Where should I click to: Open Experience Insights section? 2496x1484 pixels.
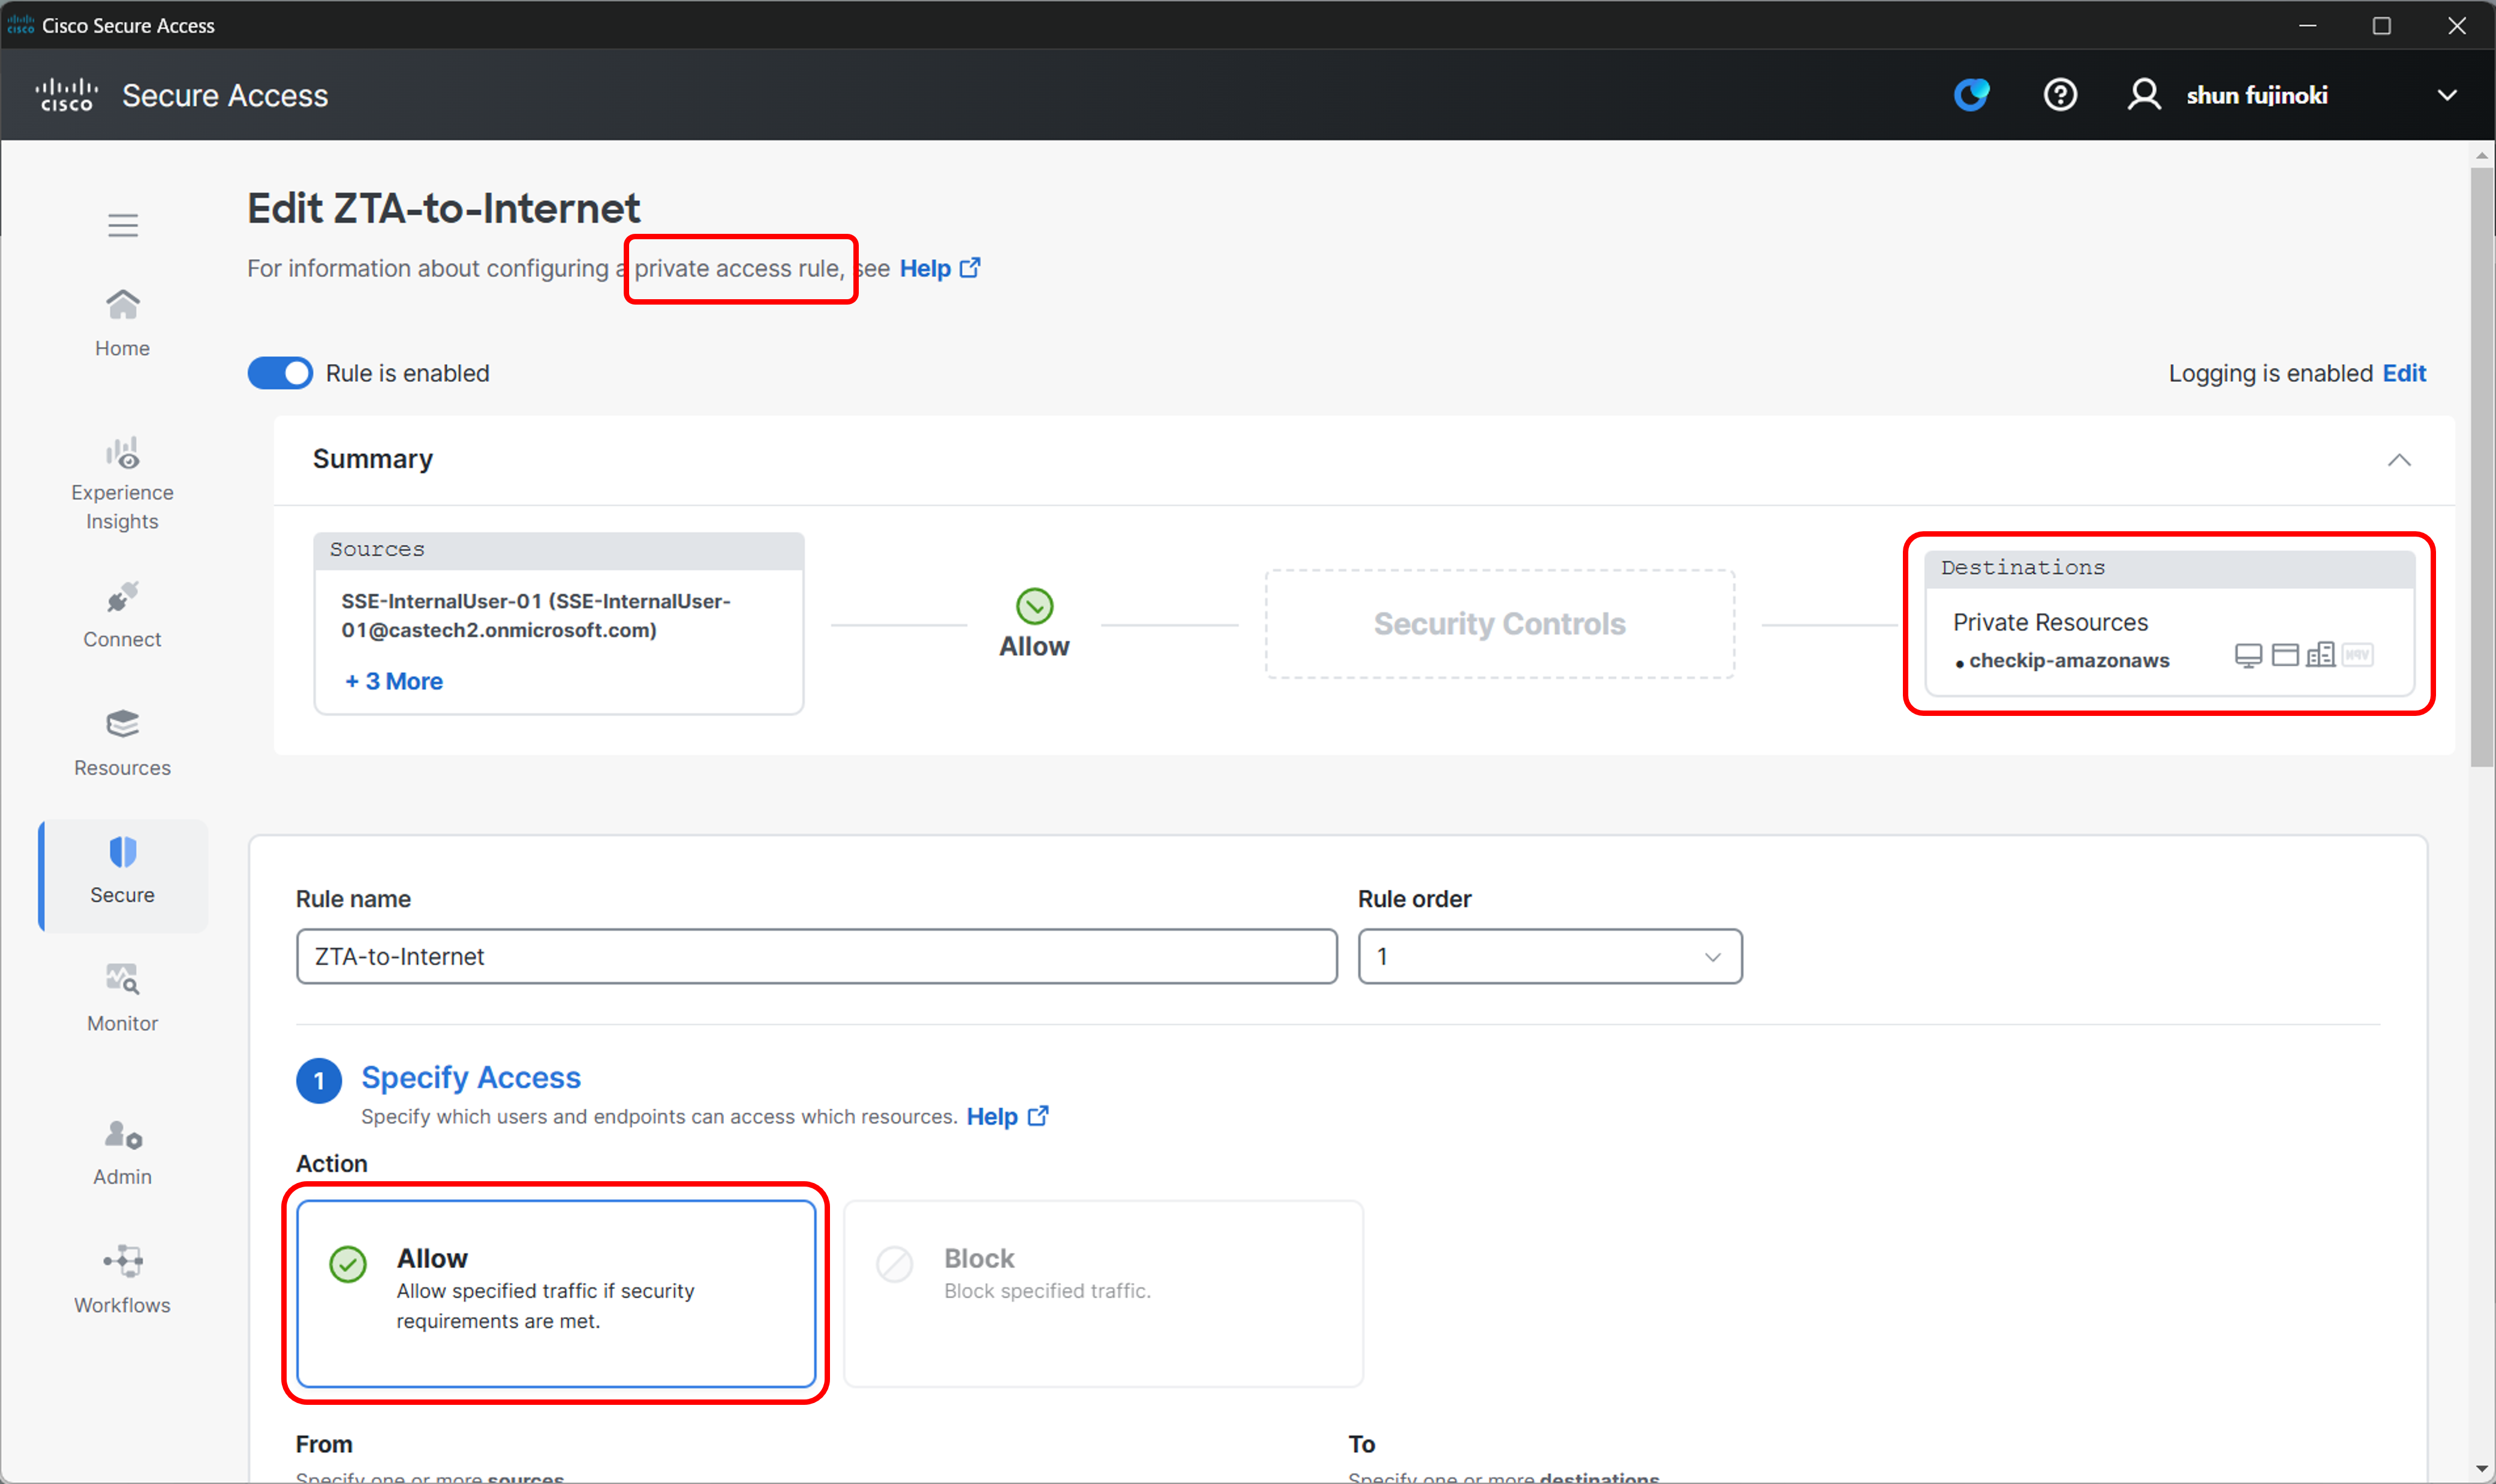coord(122,484)
